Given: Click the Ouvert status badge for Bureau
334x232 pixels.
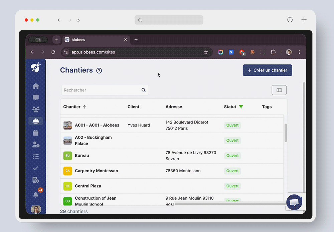Looking at the screenshot, I should pyautogui.click(x=232, y=156).
